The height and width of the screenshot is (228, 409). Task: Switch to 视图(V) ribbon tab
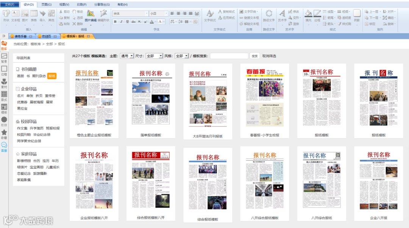tap(64, 5)
